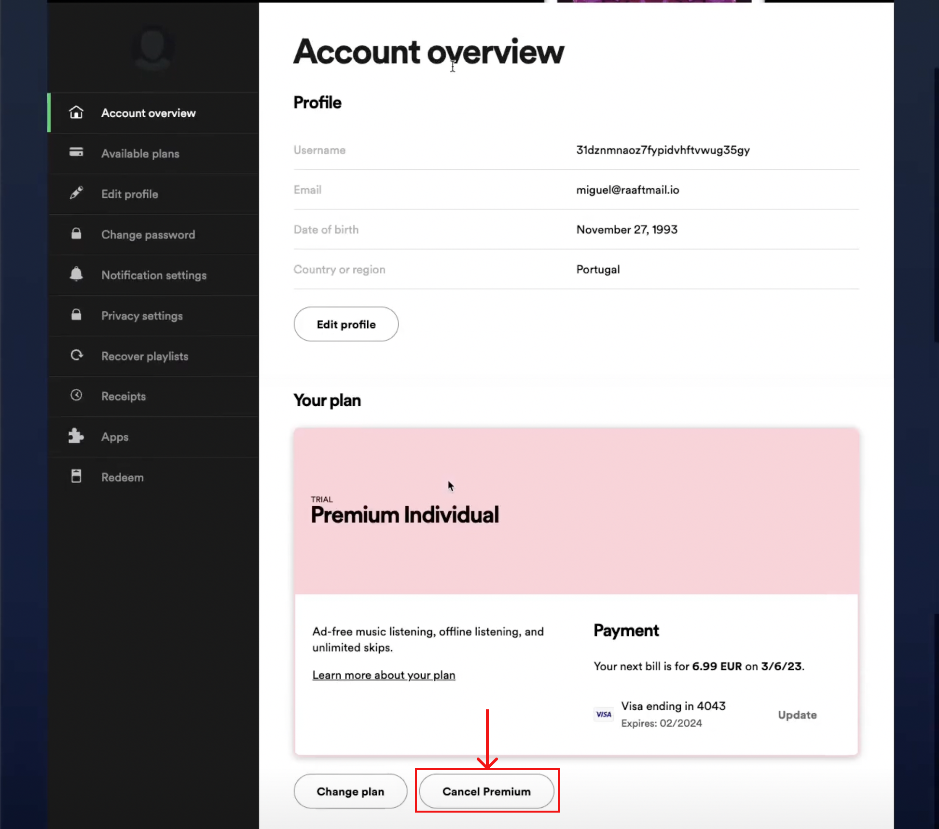Click the Receipts sidebar menu item
The height and width of the screenshot is (829, 939).
pyautogui.click(x=123, y=396)
